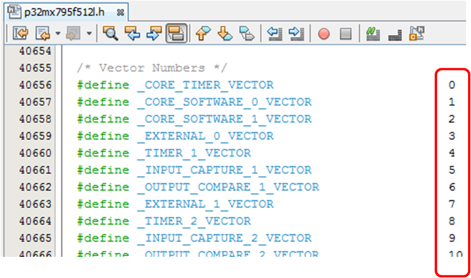The width and height of the screenshot is (471, 278).
Task: Click line number 40656 in gutter
Action: tap(35, 85)
